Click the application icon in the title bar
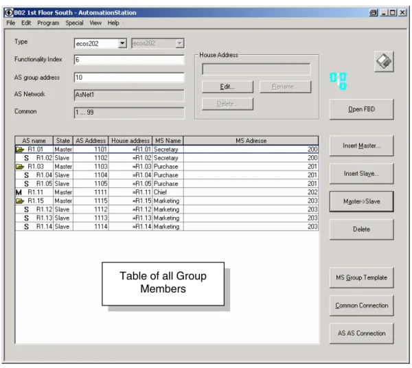This screenshot has width=412, height=368. [x=9, y=12]
